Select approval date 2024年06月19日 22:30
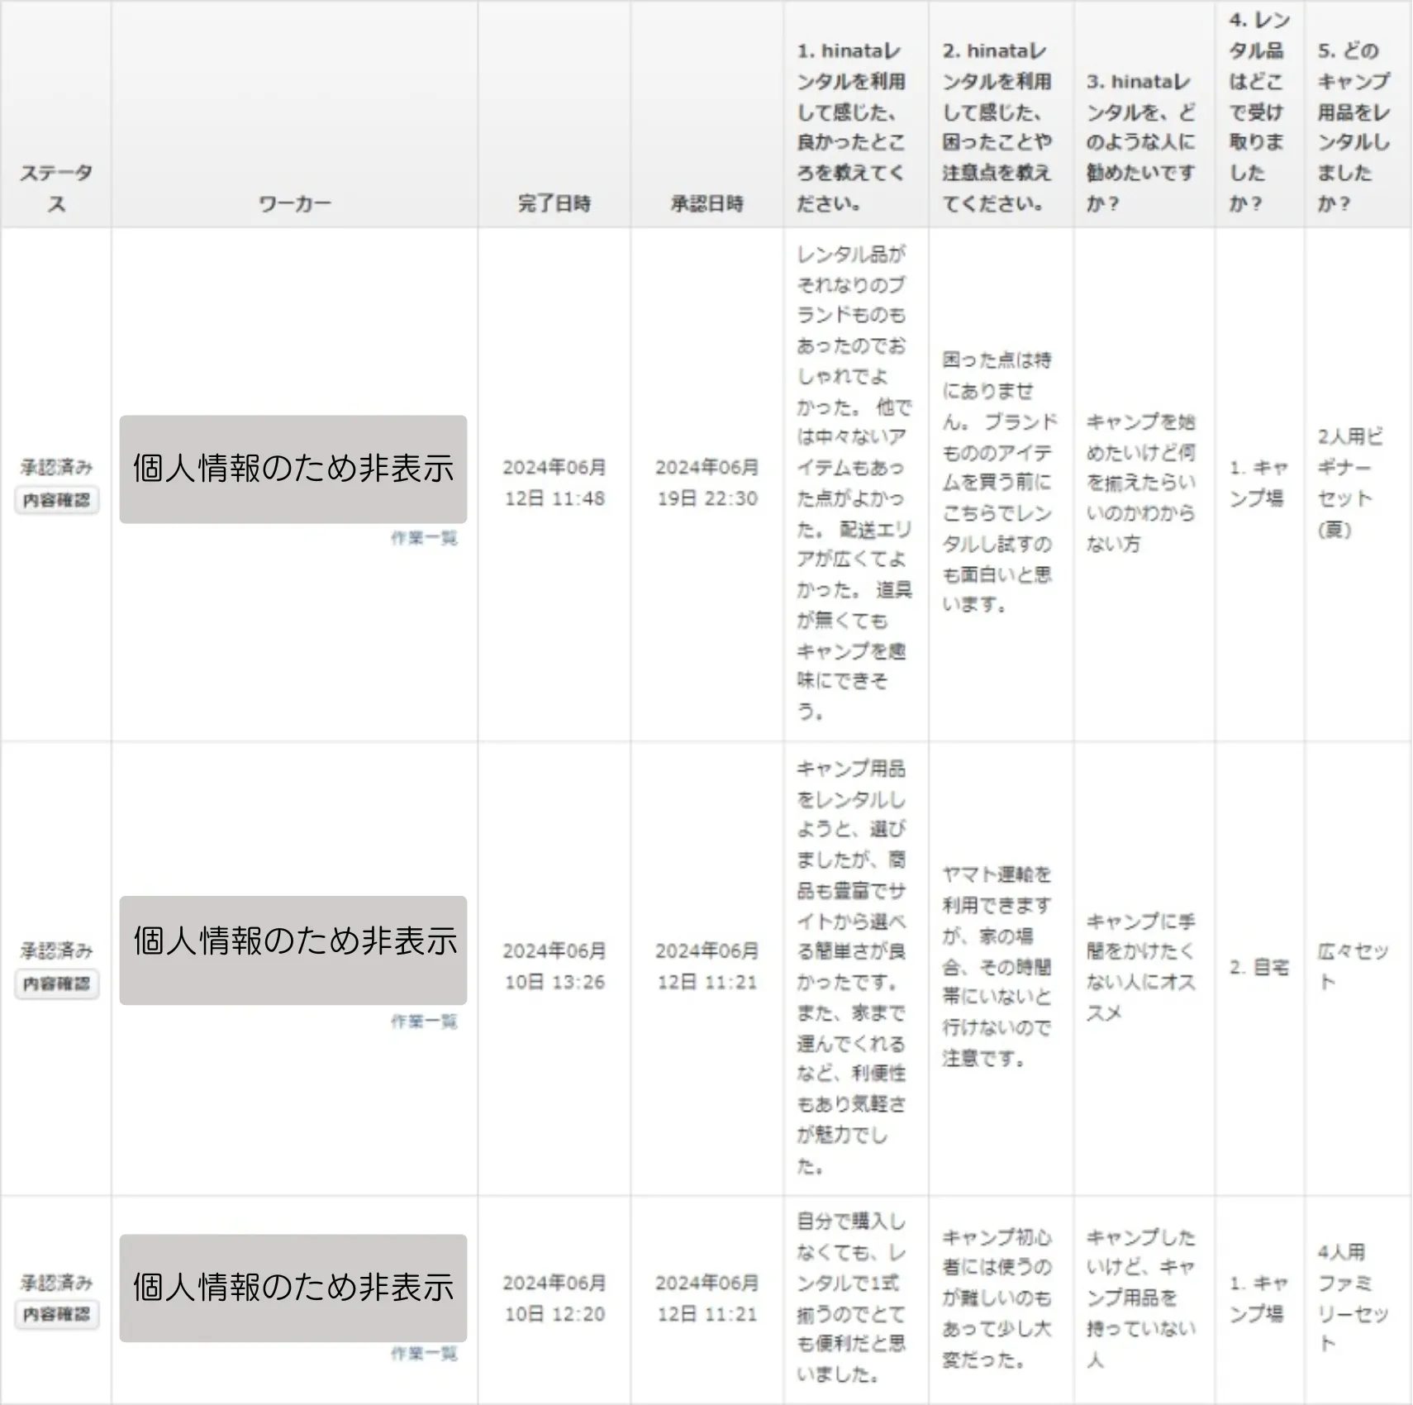This screenshot has width=1413, height=1405. tap(707, 483)
